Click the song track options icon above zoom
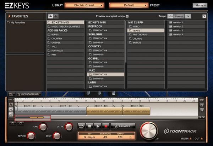213x146 pixels. [x=202, y=100]
